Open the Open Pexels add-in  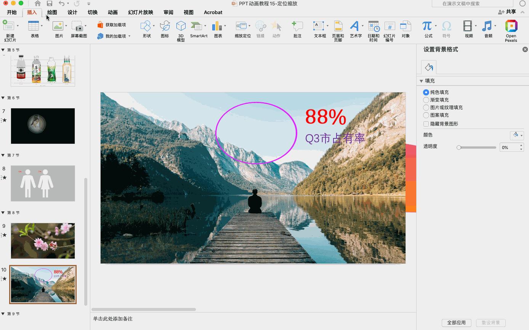511,26
